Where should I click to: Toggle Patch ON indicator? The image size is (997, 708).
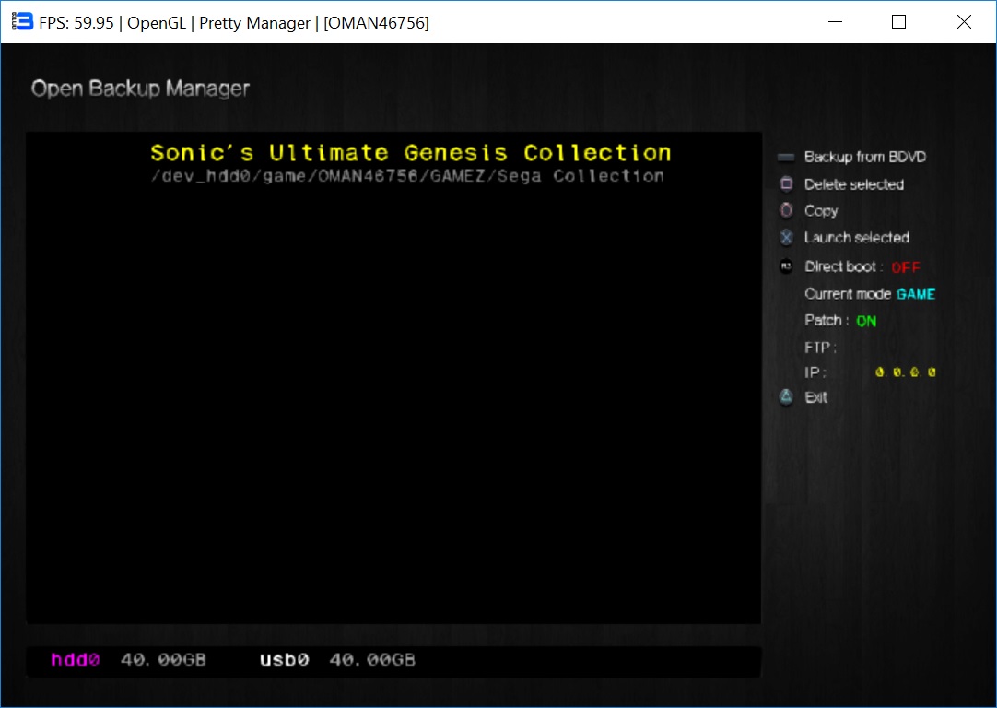coord(866,321)
